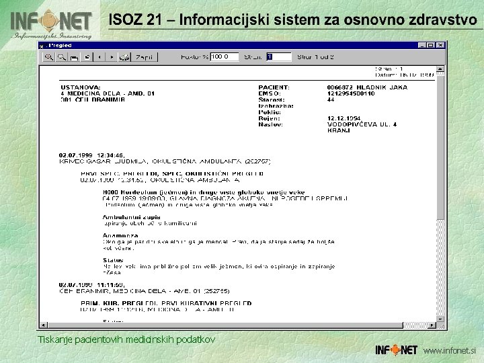The image size is (484, 363).
Task: Close the preview with the Zapri button
Action: click(x=144, y=57)
